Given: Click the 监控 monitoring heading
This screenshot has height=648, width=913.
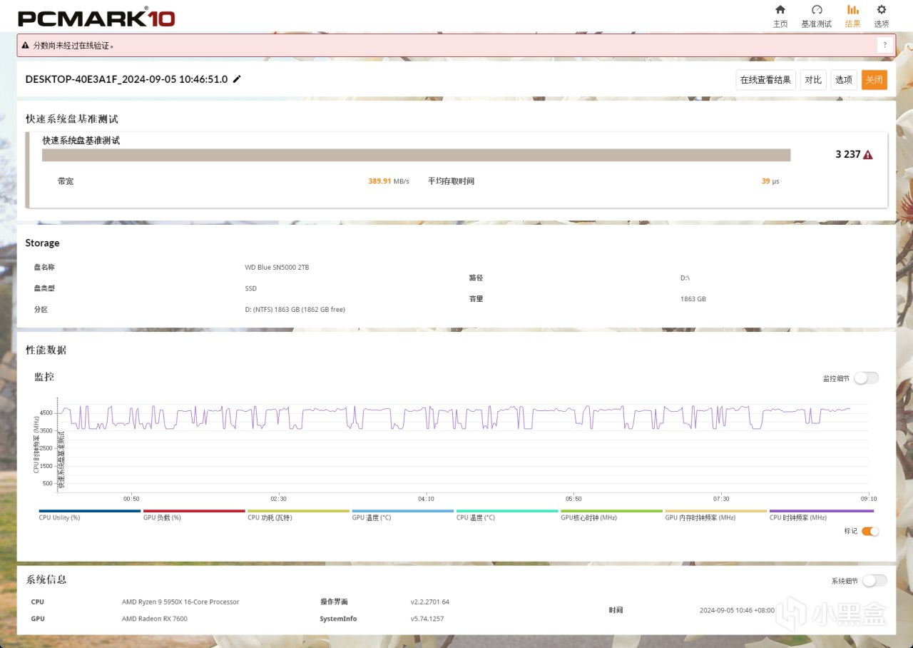Looking at the screenshot, I should click(44, 376).
